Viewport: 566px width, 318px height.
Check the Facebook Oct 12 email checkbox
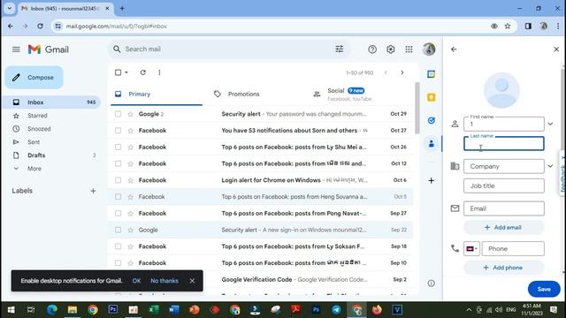tap(118, 163)
